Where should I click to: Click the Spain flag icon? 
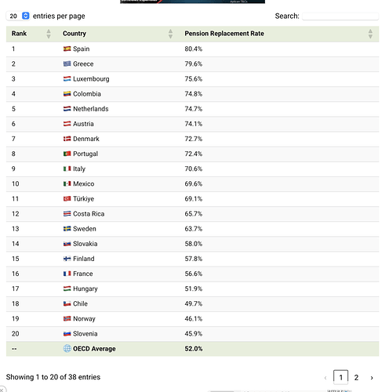pos(67,49)
